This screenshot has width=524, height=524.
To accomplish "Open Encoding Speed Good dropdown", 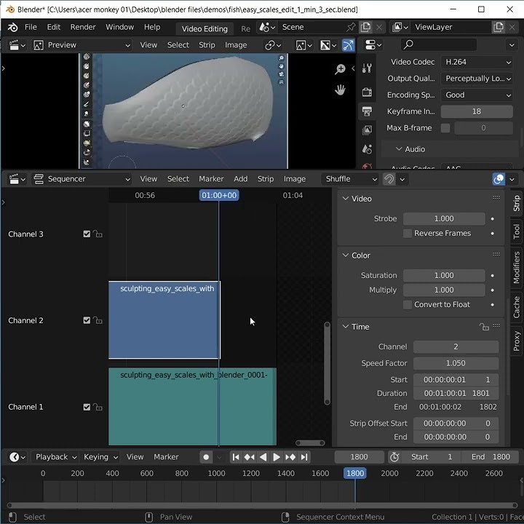I will [x=477, y=95].
